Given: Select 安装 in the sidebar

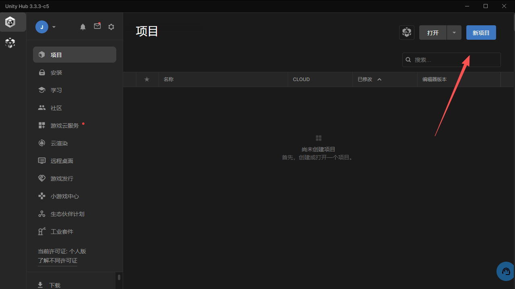Looking at the screenshot, I should point(74,73).
